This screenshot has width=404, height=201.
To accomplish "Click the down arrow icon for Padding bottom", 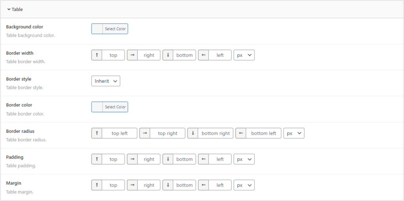I will 168,159.
